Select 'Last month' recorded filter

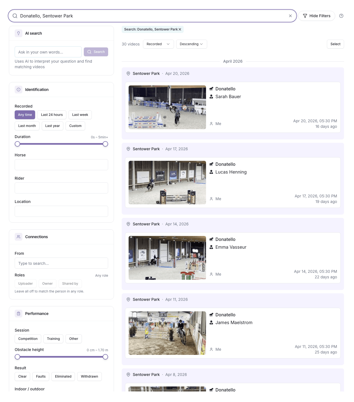coord(27,126)
